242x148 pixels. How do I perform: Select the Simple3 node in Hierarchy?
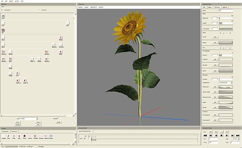(x=61, y=45)
